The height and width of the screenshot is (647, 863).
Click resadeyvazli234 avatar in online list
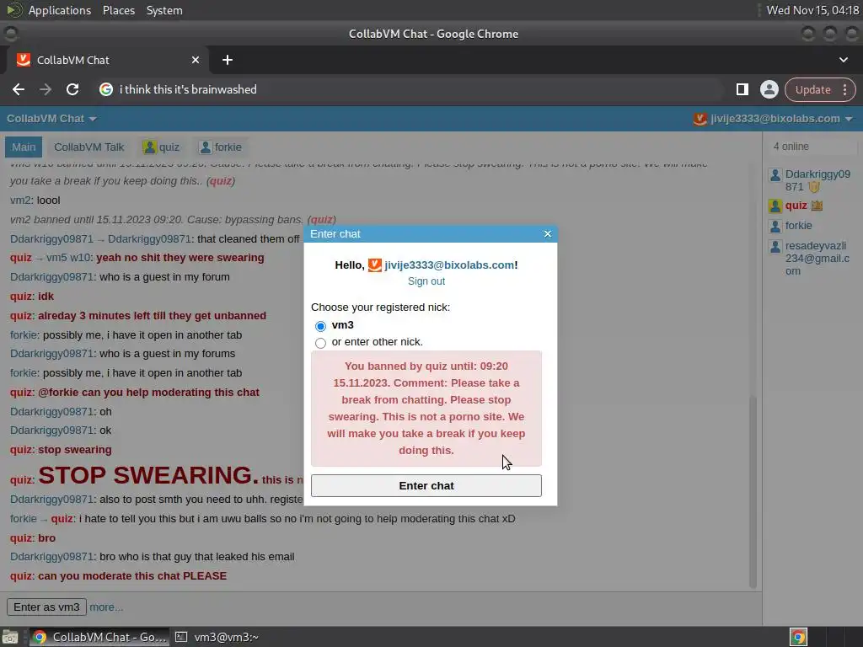coord(775,247)
